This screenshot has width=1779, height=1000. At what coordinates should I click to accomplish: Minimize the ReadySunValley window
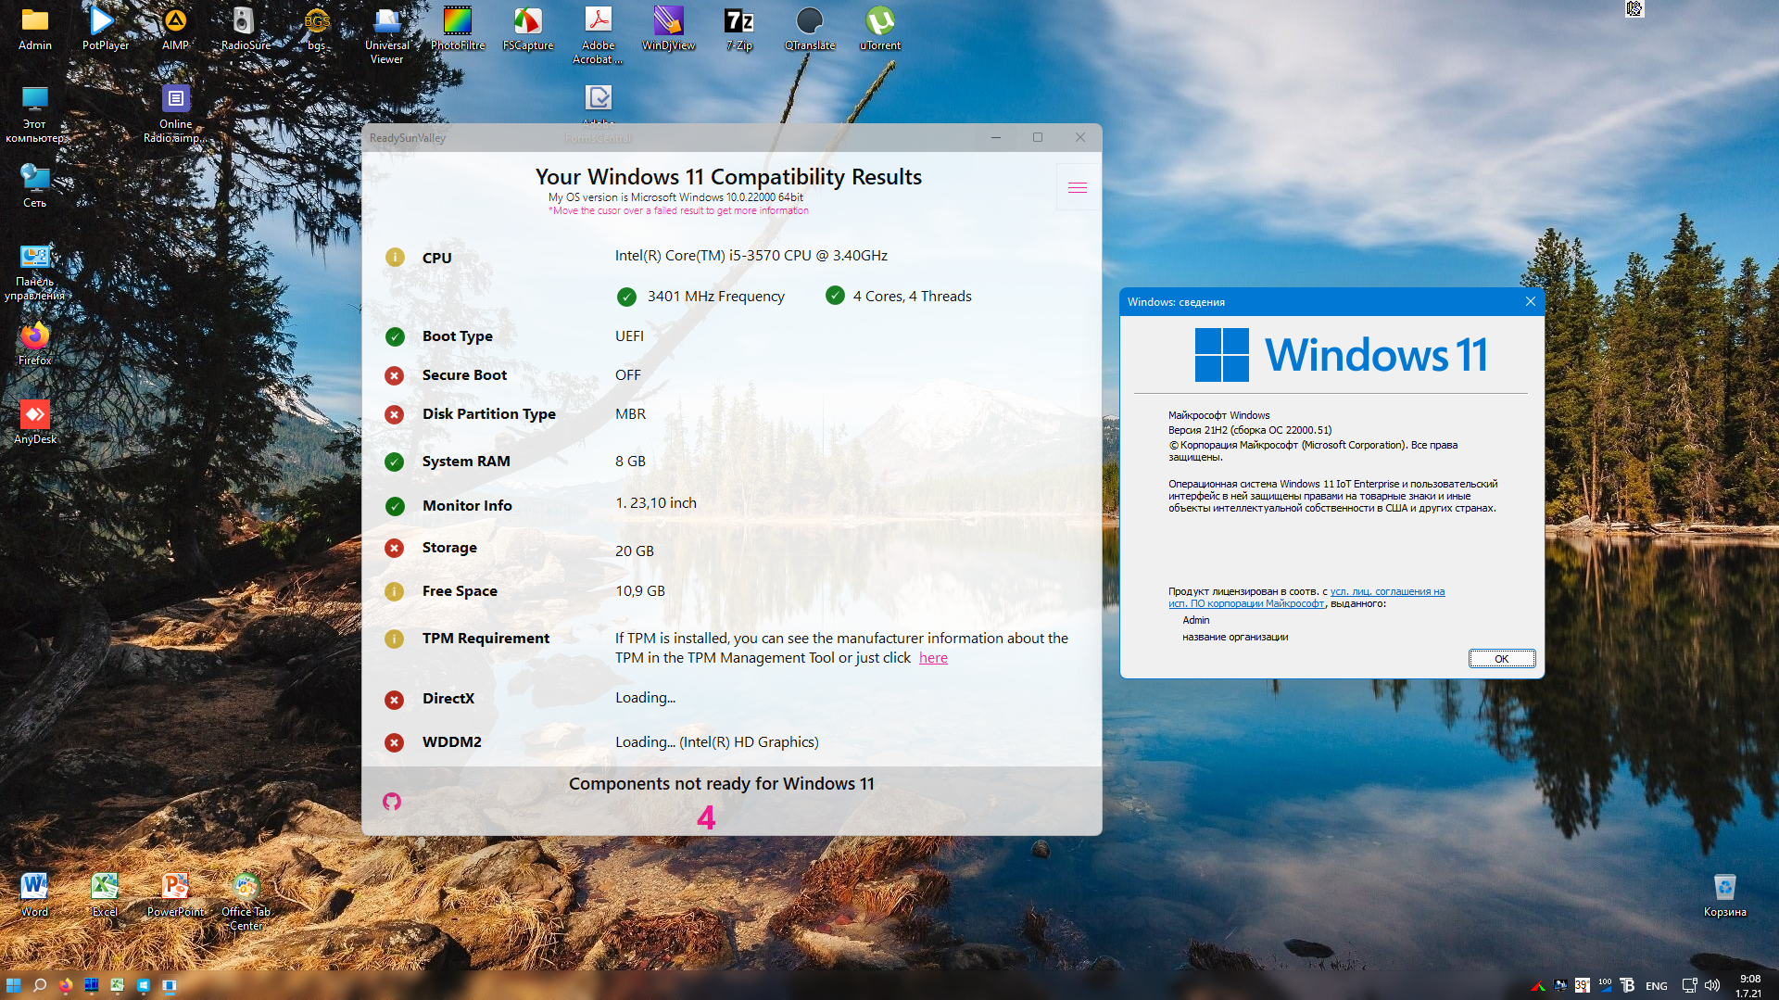pos(996,137)
